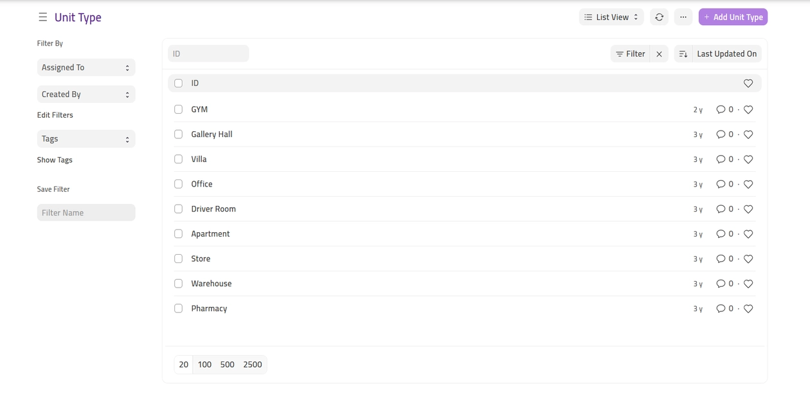This screenshot has height=402, width=810.
Task: Click the refresh list icon
Action: tap(659, 17)
